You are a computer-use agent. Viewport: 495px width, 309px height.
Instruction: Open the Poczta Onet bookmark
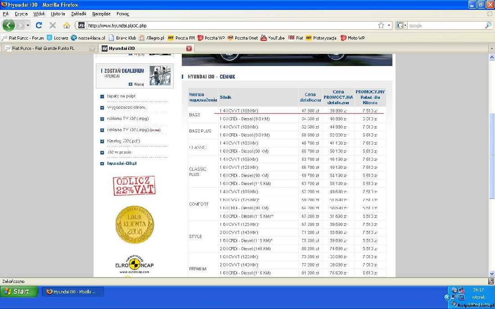[243, 38]
